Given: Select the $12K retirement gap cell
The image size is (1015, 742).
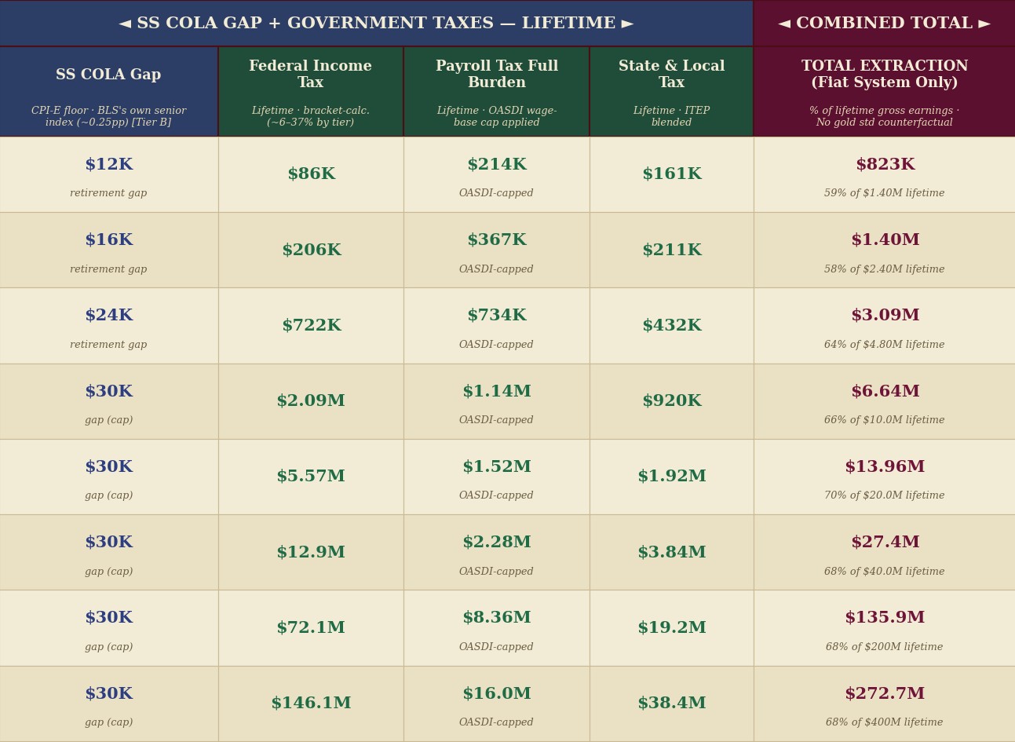Looking at the screenshot, I should pyautogui.click(x=108, y=174).
